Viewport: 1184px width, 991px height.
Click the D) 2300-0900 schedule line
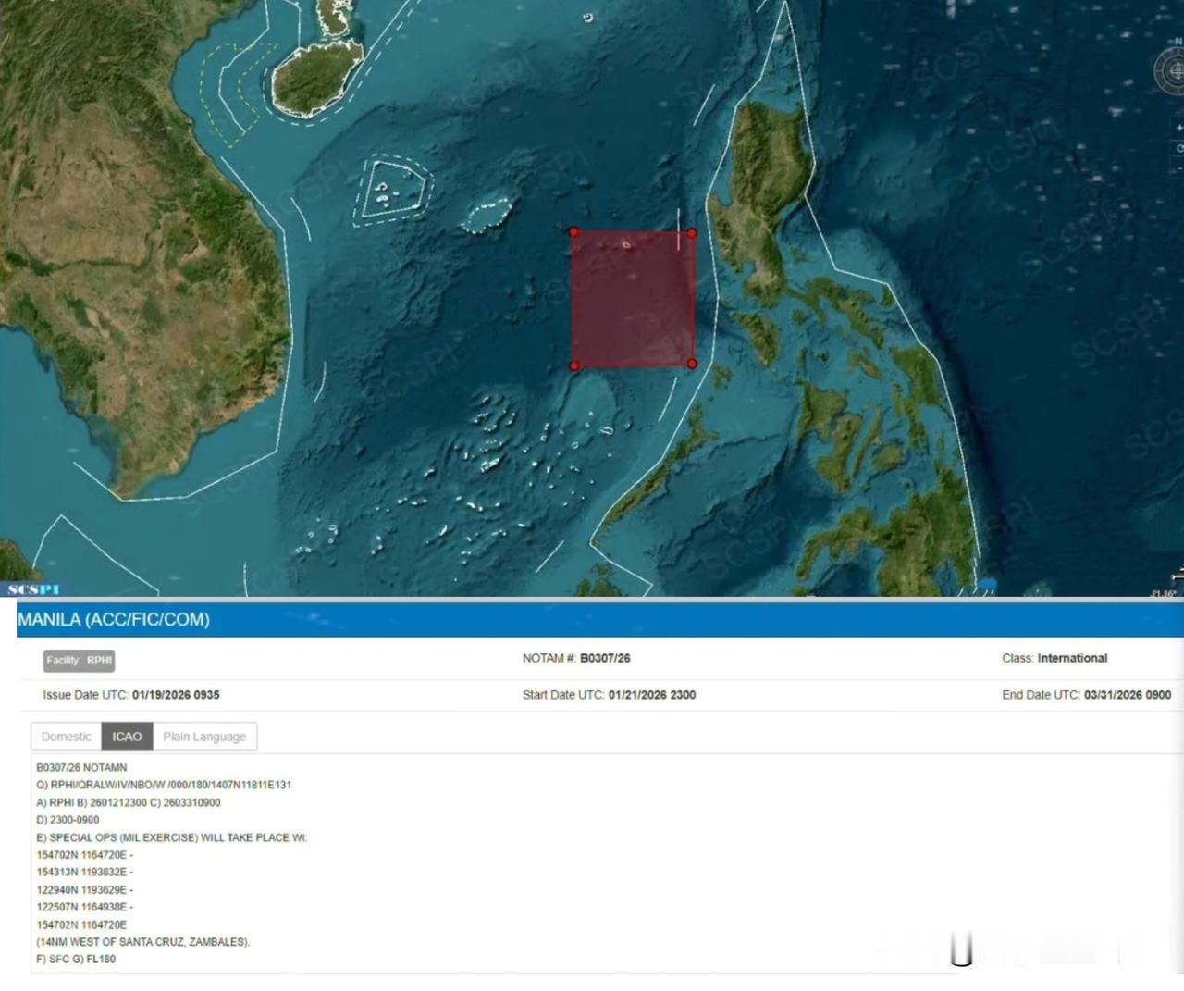(68, 820)
